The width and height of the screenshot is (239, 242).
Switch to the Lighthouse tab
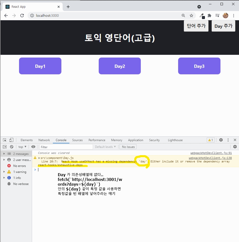[x=175, y=140]
